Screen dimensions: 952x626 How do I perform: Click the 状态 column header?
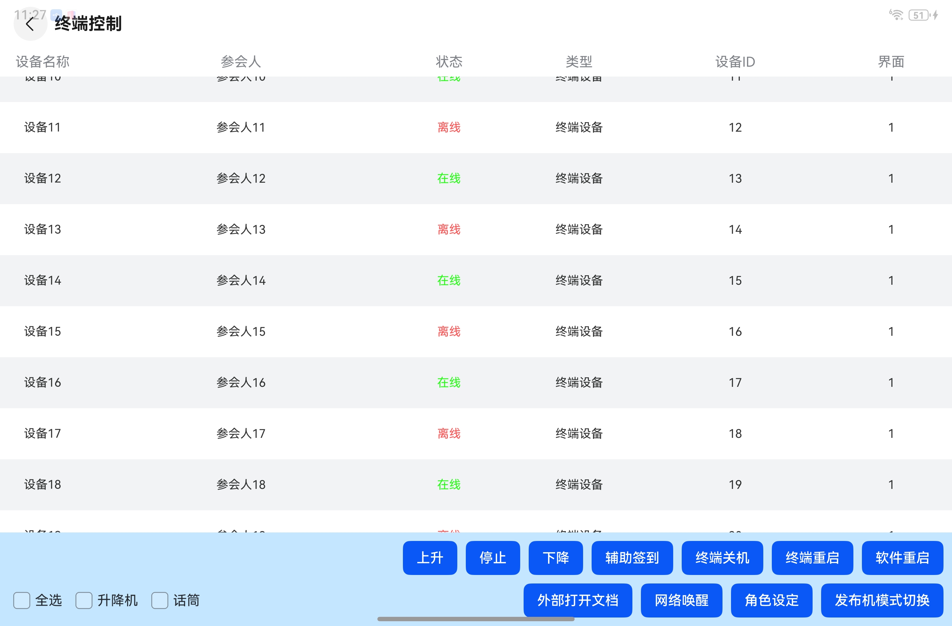tap(449, 62)
